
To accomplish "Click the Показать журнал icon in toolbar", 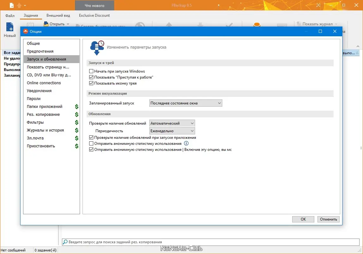I will click(x=299, y=24).
